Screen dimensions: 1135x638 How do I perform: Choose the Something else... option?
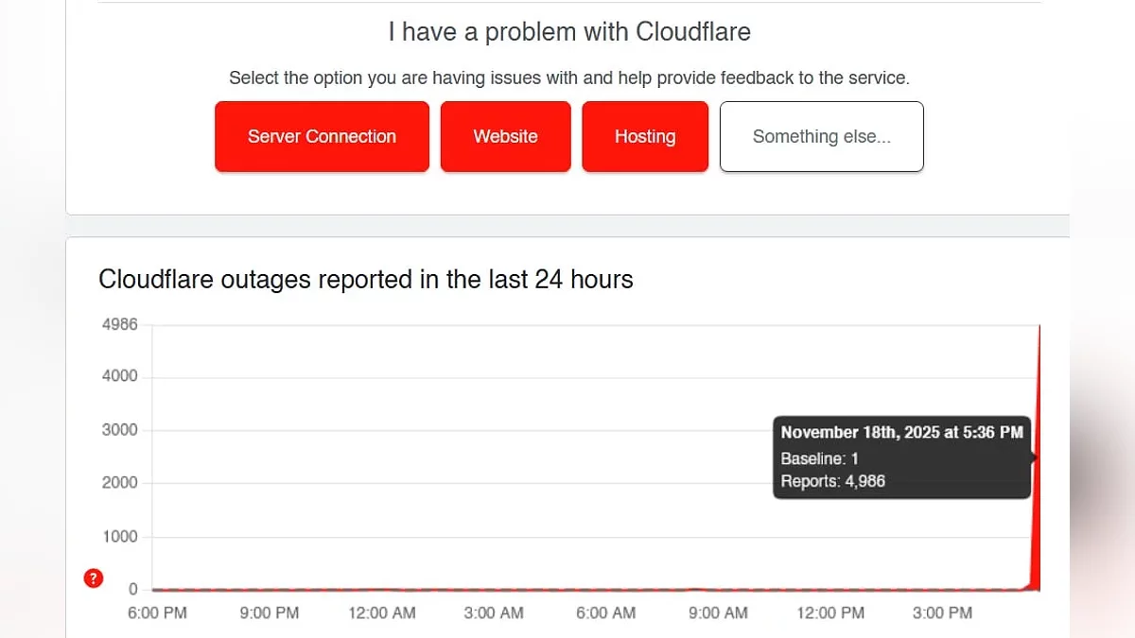click(821, 137)
